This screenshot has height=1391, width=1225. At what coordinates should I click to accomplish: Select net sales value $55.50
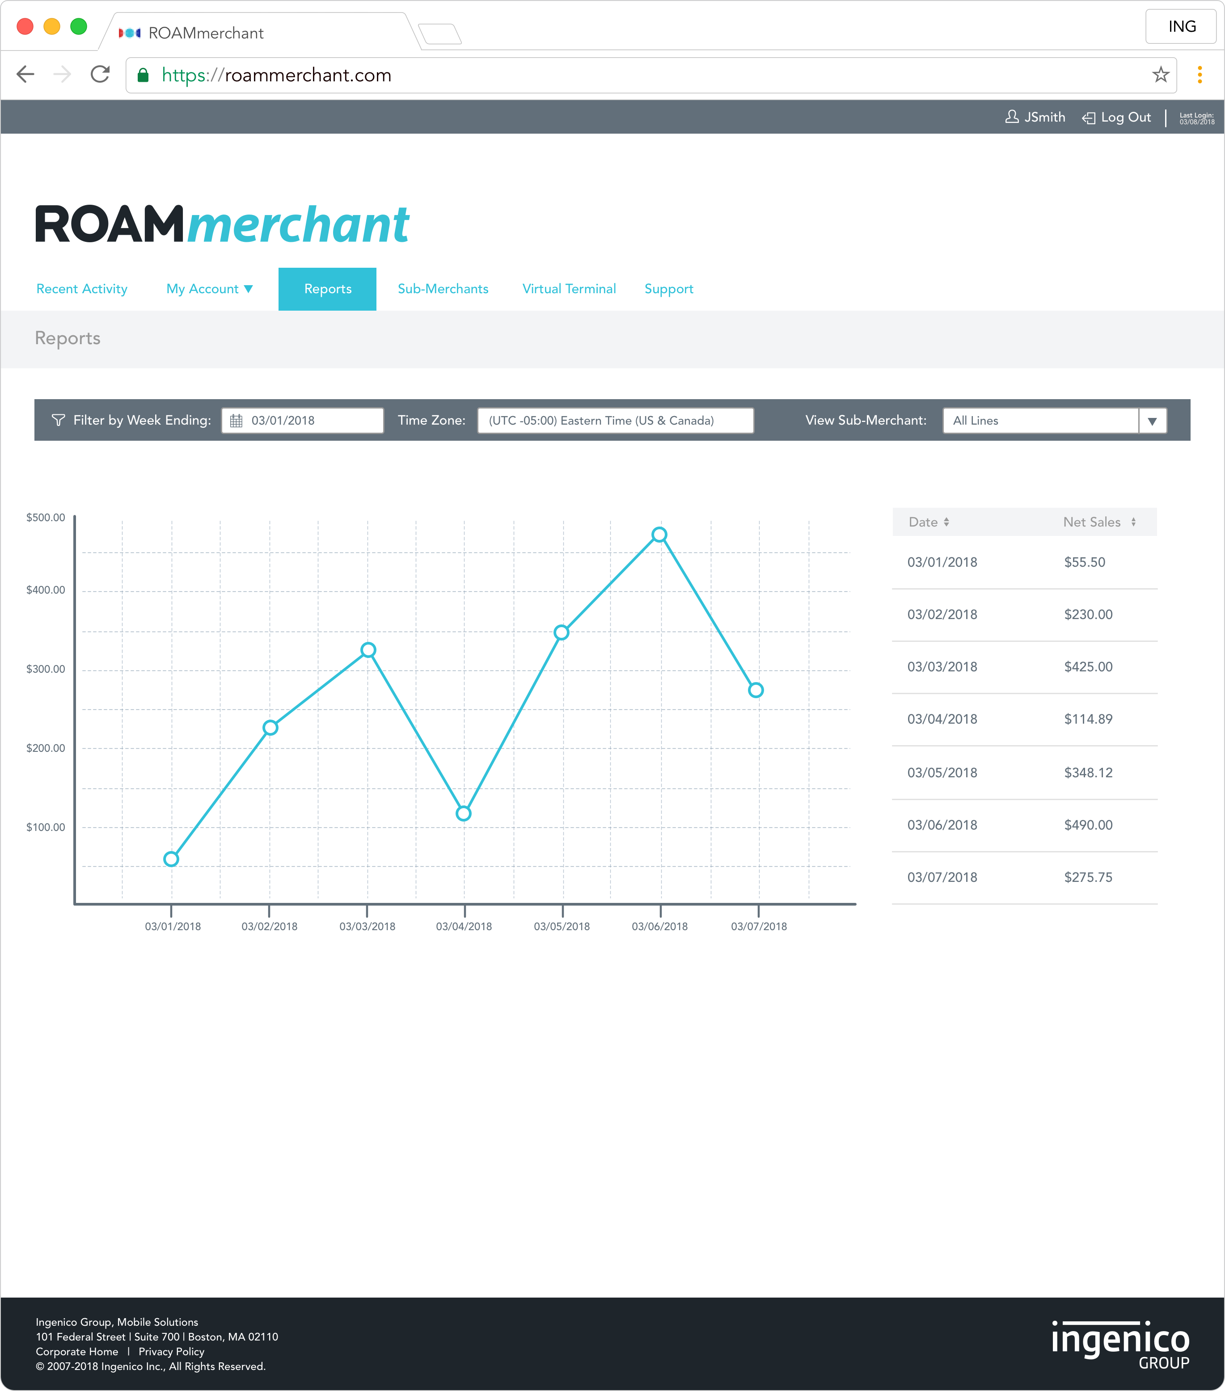1085,562
